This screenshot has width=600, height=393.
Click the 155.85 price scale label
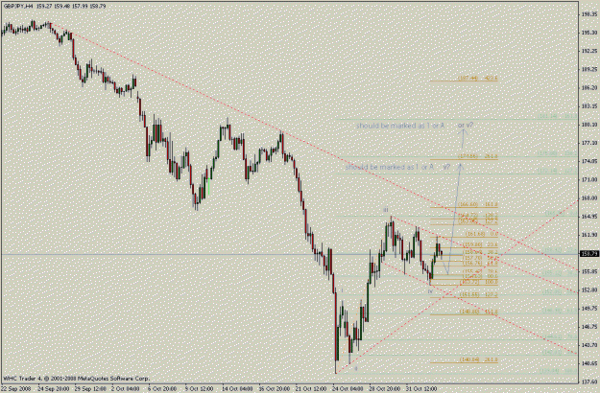click(589, 271)
